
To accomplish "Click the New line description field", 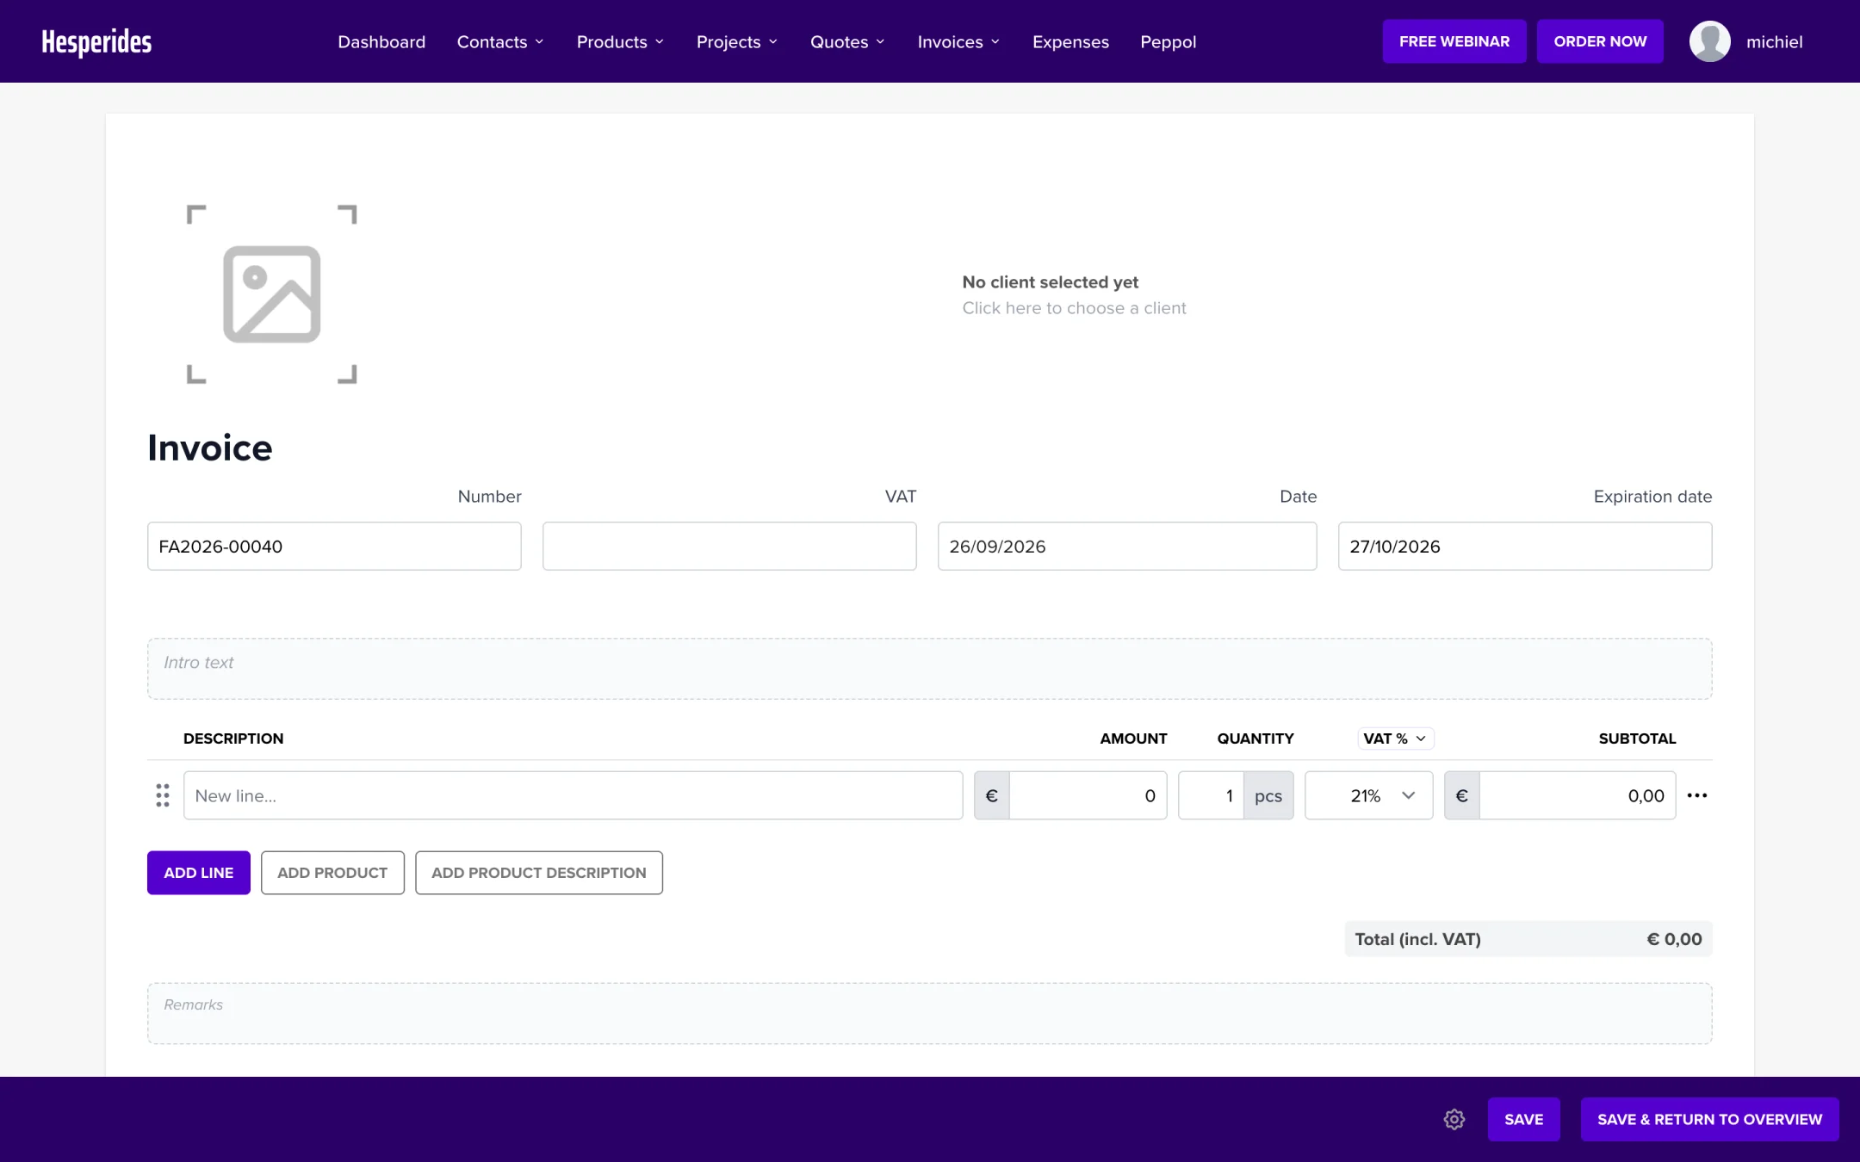I will [573, 795].
